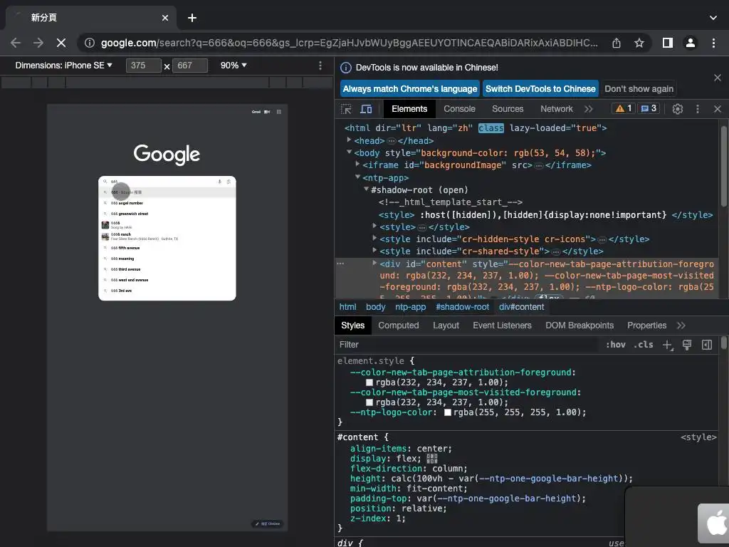Toggle the rendering emulations paintbrush icon
729x547 pixels.
[x=687, y=345]
